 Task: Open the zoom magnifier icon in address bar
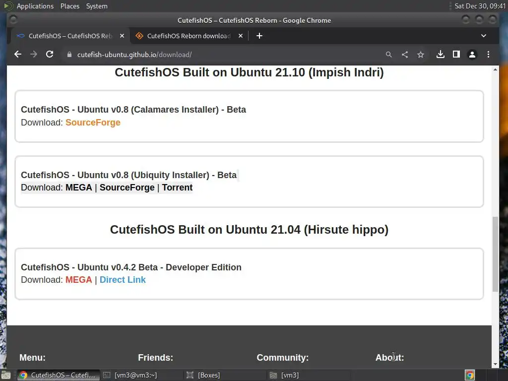coord(389,55)
